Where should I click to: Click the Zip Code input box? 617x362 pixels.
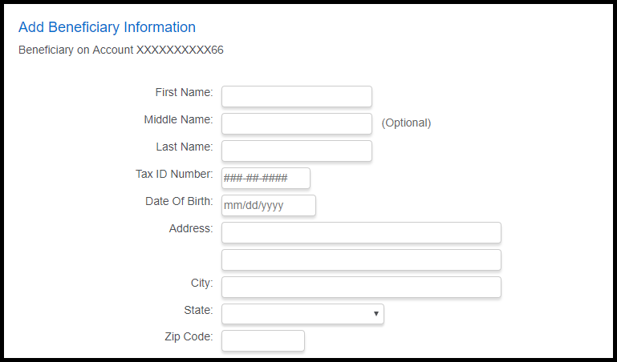click(262, 340)
